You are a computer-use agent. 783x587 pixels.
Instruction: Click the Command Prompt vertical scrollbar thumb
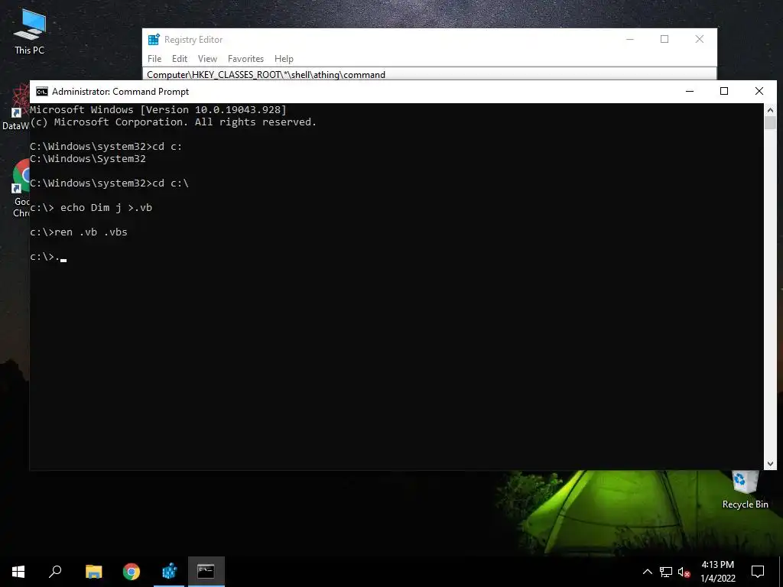click(770, 123)
